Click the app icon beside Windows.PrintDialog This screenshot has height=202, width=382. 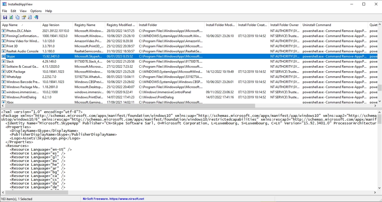click(4, 97)
